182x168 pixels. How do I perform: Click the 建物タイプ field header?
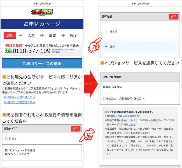pyautogui.click(x=42, y=129)
